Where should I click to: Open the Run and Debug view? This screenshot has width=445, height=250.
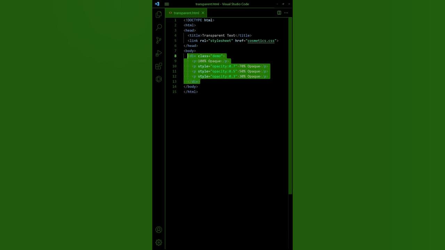pyautogui.click(x=159, y=53)
